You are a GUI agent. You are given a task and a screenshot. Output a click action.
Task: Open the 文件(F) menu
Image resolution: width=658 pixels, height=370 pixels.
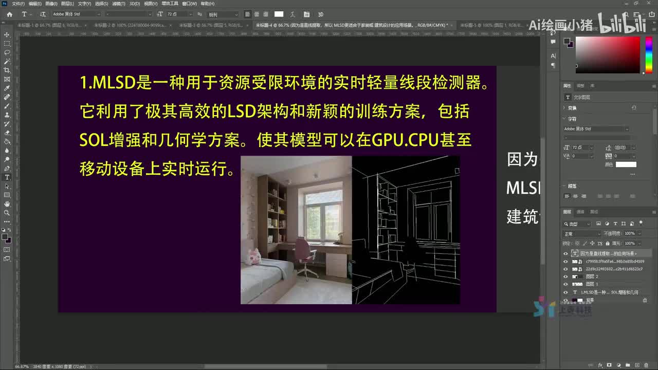(x=18, y=4)
